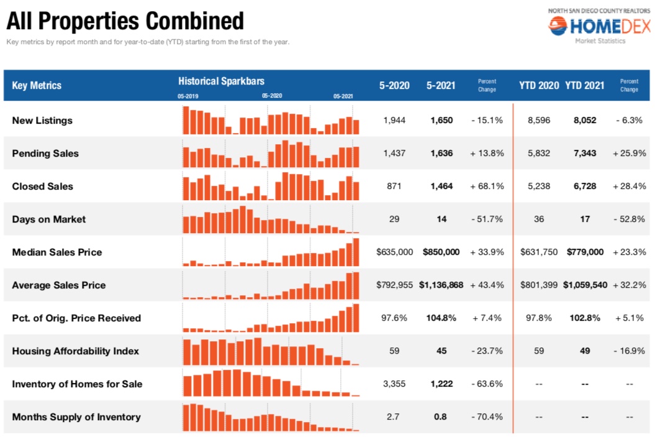Click the Median Sales Price sparkbar chart

271,252
